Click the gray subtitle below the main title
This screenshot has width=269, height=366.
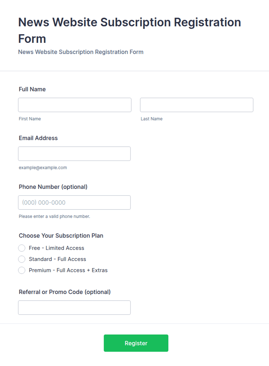coord(81,52)
